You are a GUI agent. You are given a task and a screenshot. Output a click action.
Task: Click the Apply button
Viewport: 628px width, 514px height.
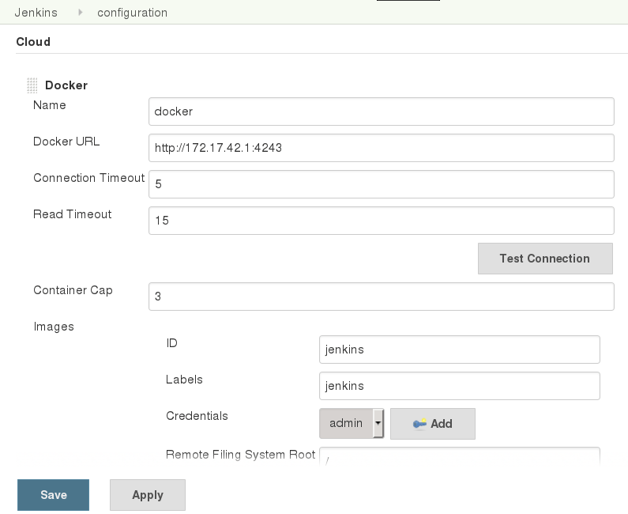click(148, 495)
